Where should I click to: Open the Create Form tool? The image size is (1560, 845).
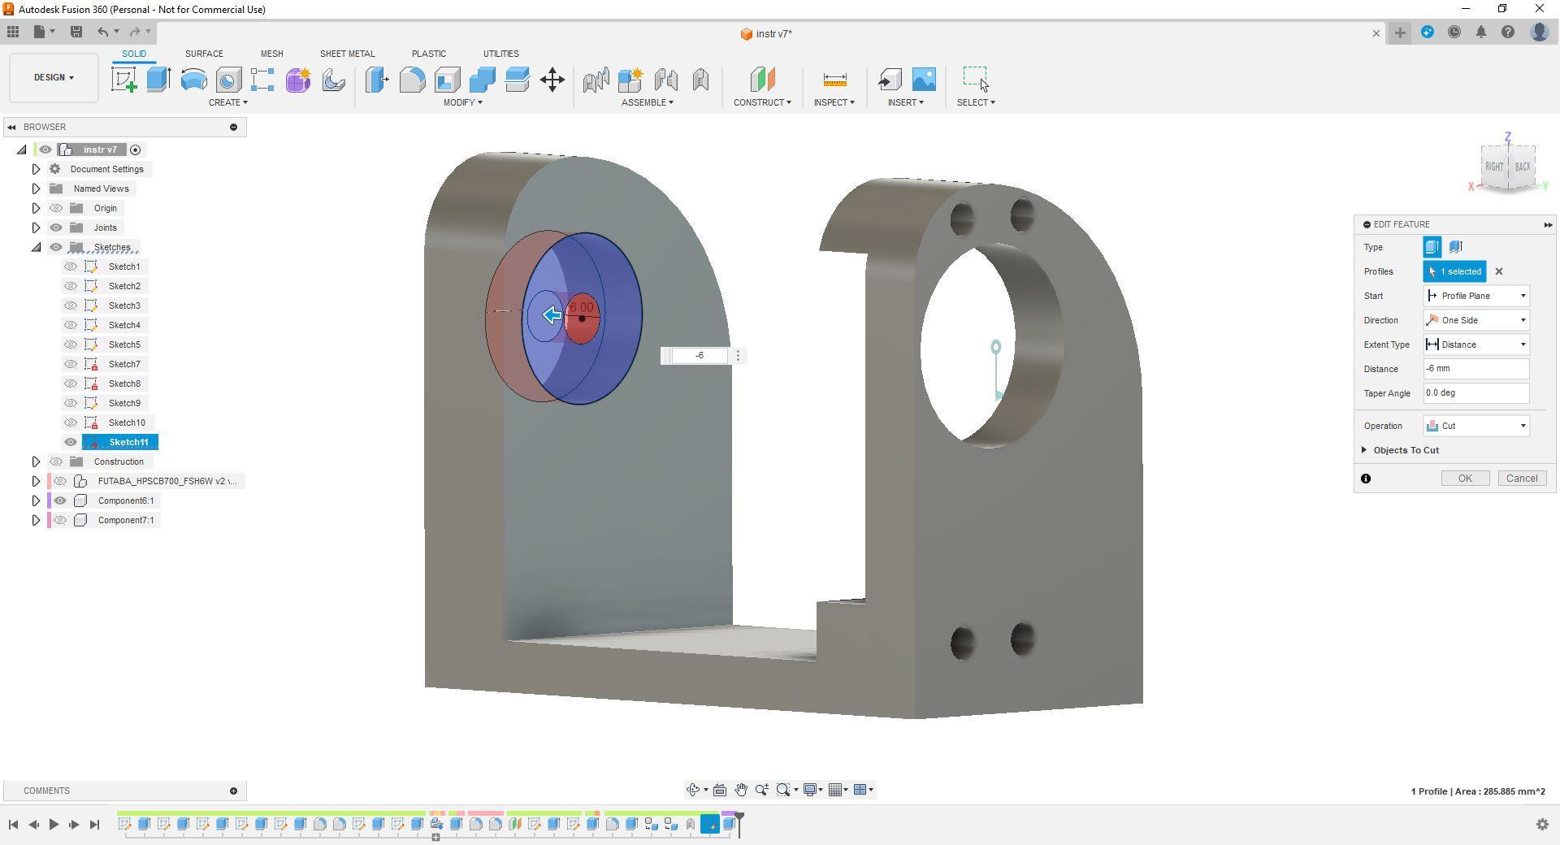(x=298, y=80)
